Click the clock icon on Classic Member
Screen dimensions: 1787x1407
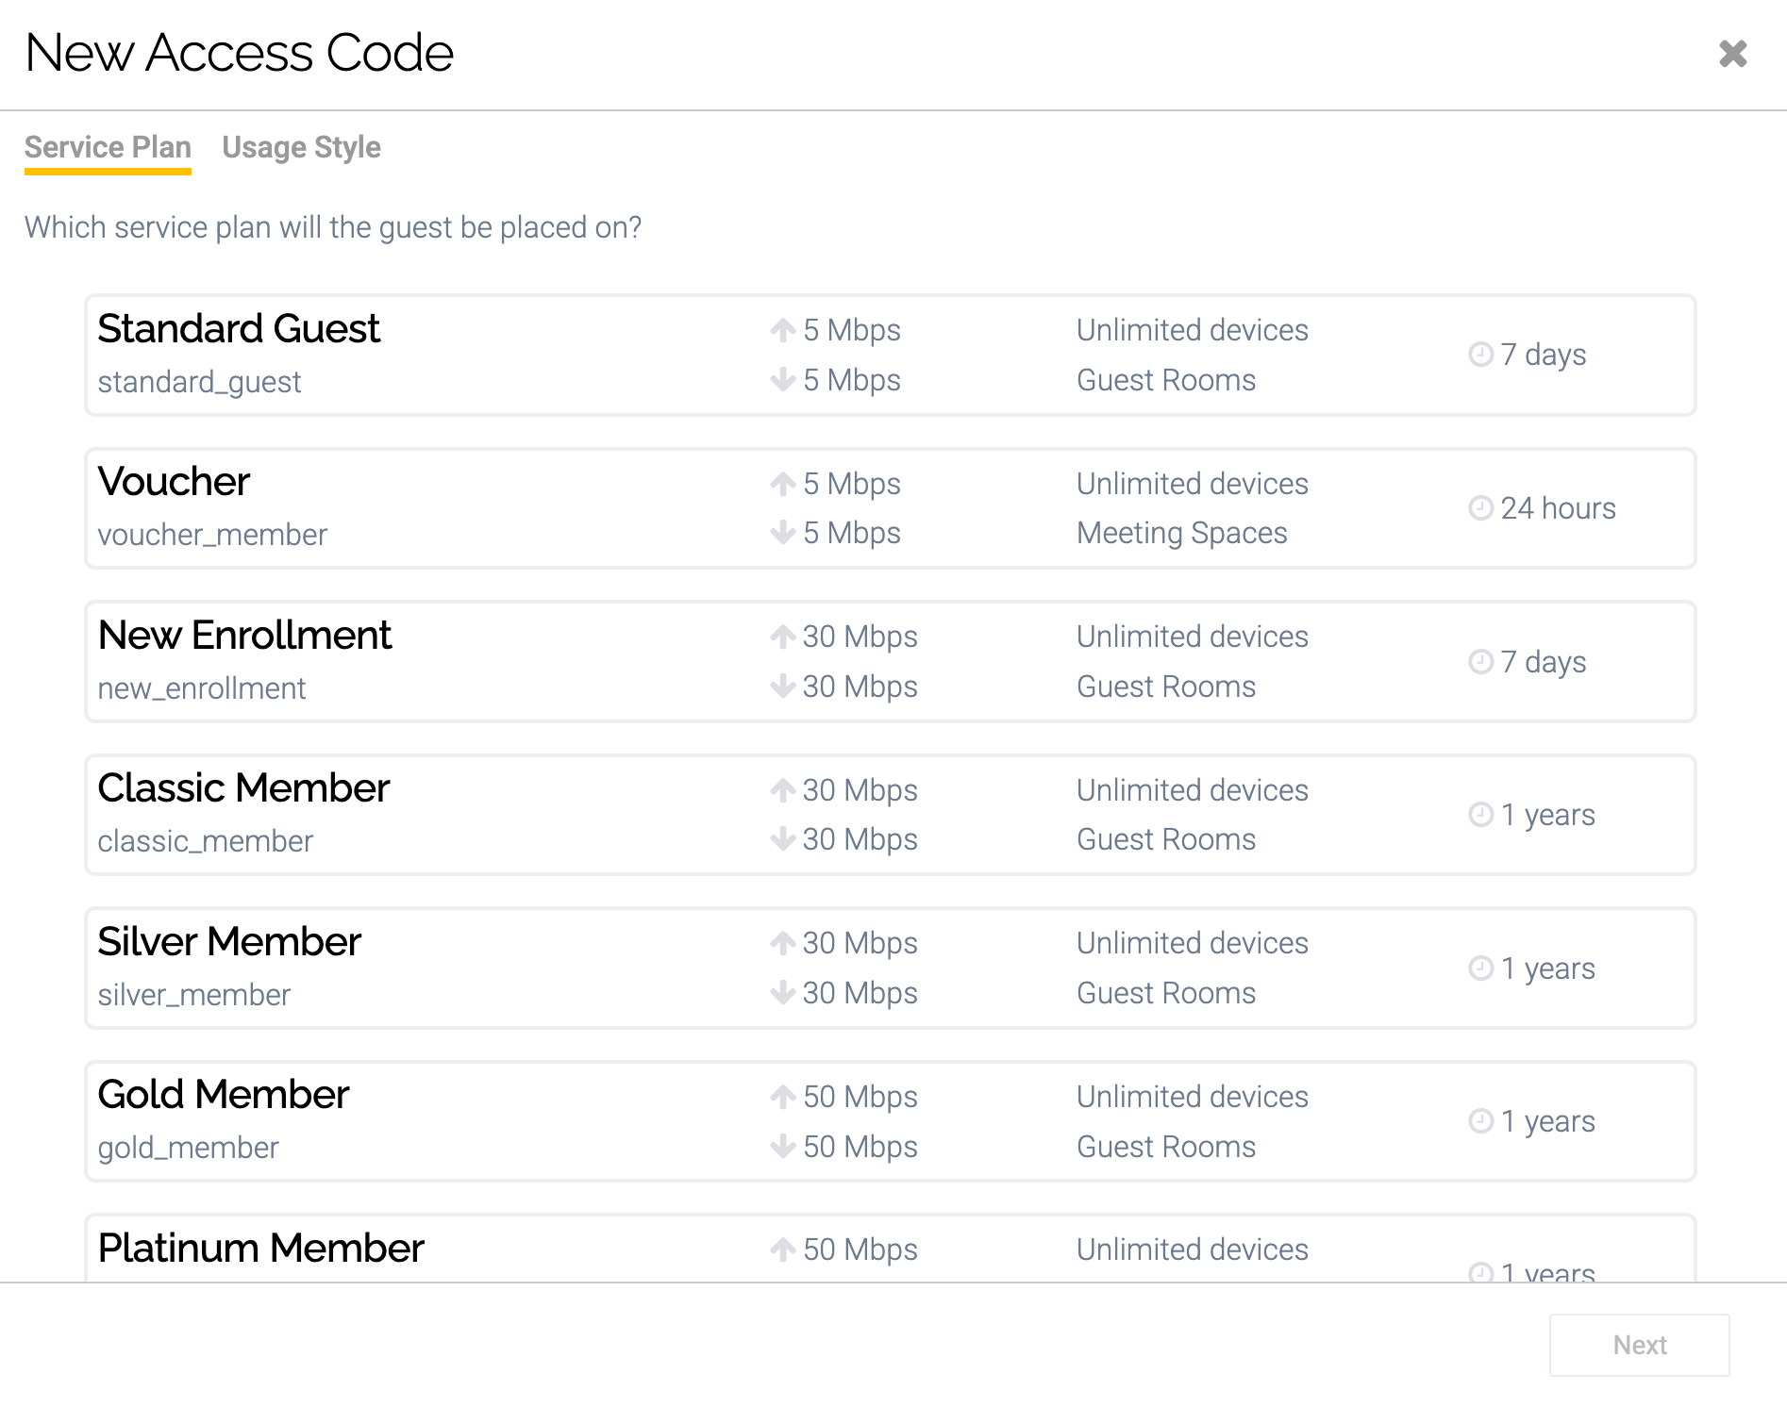[x=1480, y=815]
